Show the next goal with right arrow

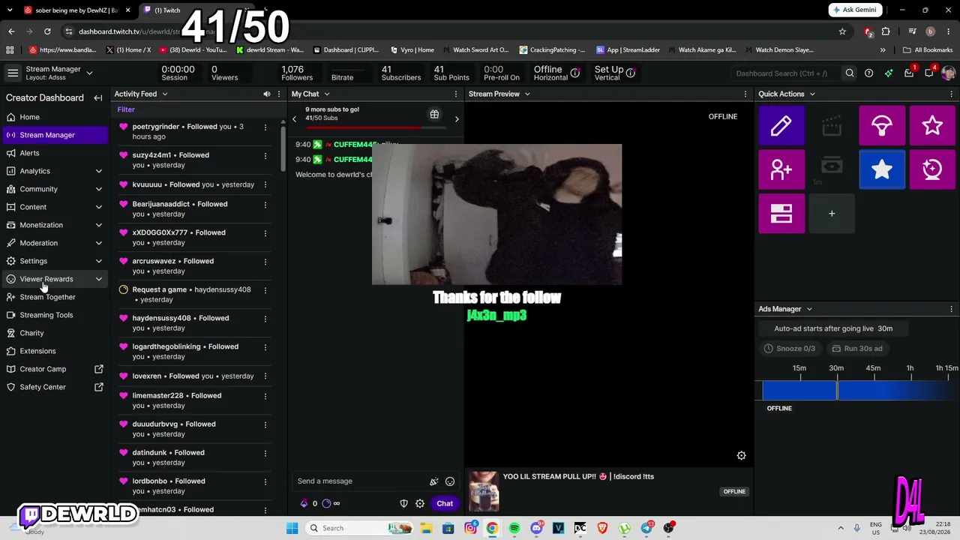(457, 118)
